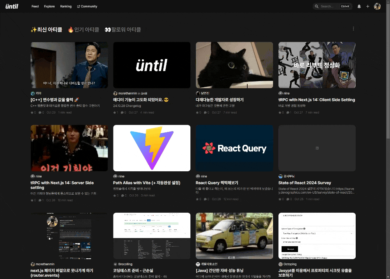Click the search magnifier icon

pyautogui.click(x=316, y=7)
